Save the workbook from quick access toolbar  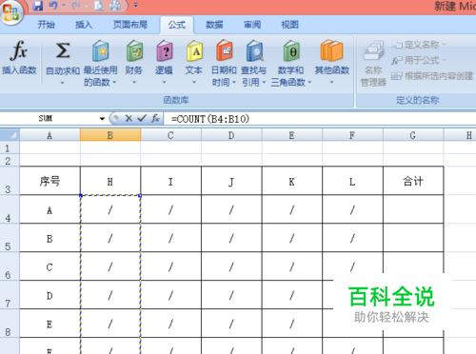pos(38,6)
